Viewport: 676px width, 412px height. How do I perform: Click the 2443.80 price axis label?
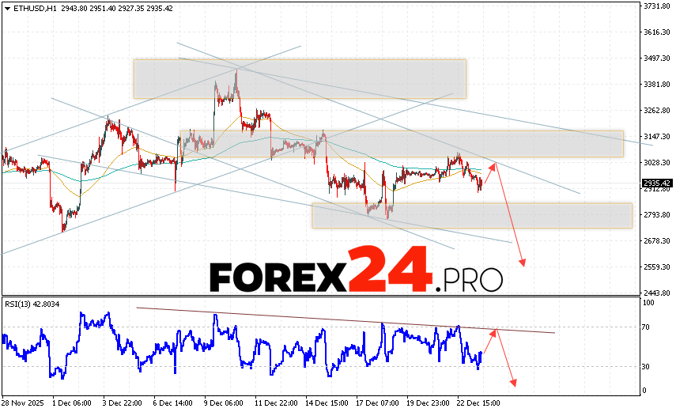tap(657, 293)
